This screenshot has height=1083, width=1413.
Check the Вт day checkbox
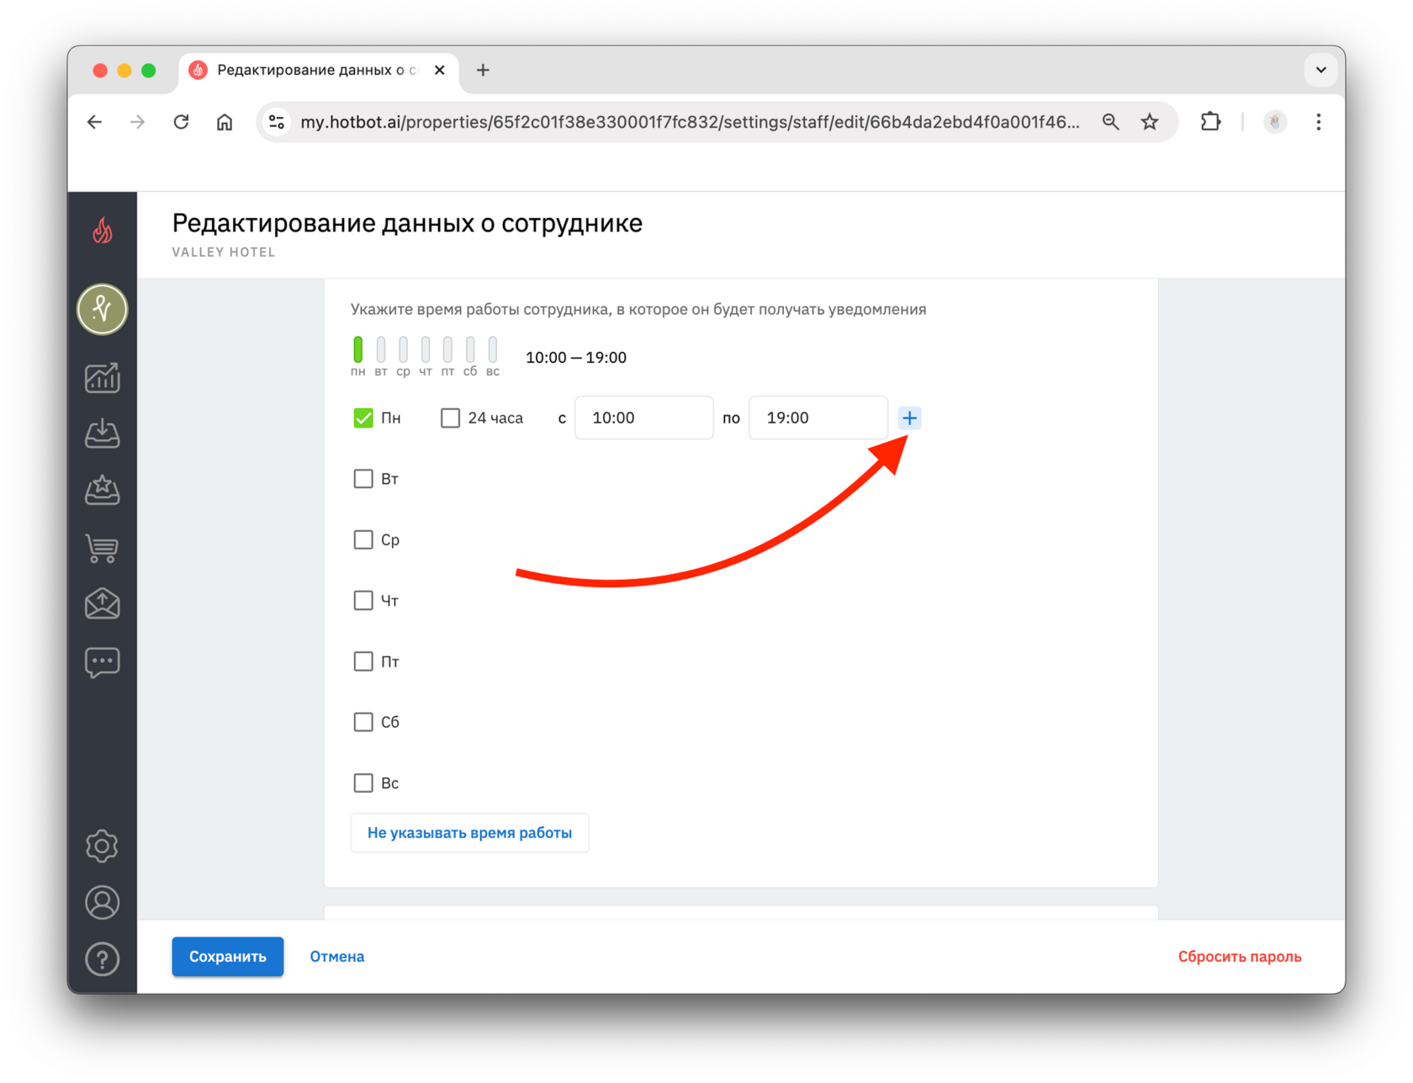coord(363,479)
